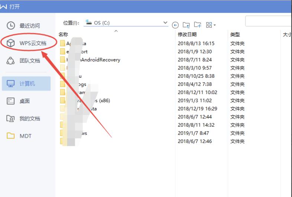Select folder dated 2018/12/11 10:02
Screen dimensions: 292x197
pyautogui.click(x=152, y=93)
